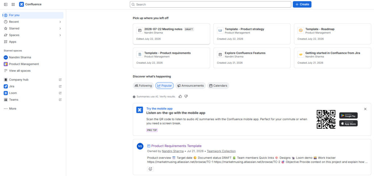Open Template - Product requirements card
This screenshot has height=176, width=374.
click(171, 58)
